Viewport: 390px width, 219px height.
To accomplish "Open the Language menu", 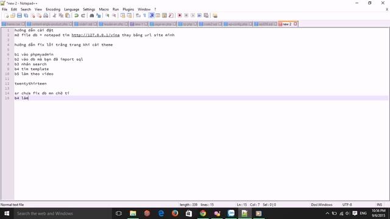I will click(x=71, y=10).
